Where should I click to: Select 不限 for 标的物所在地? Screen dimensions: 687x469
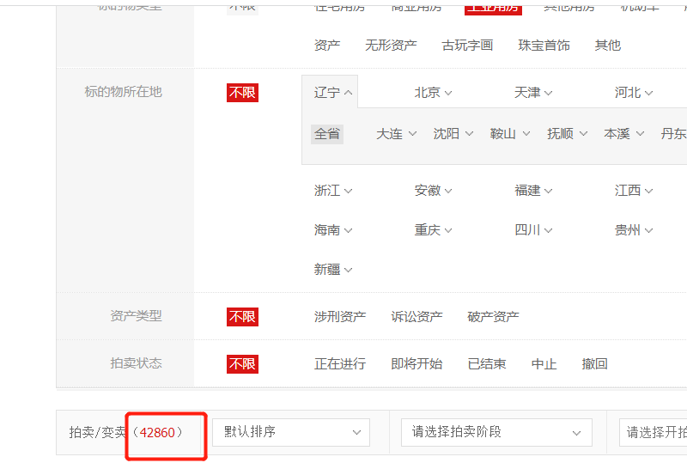(x=242, y=93)
